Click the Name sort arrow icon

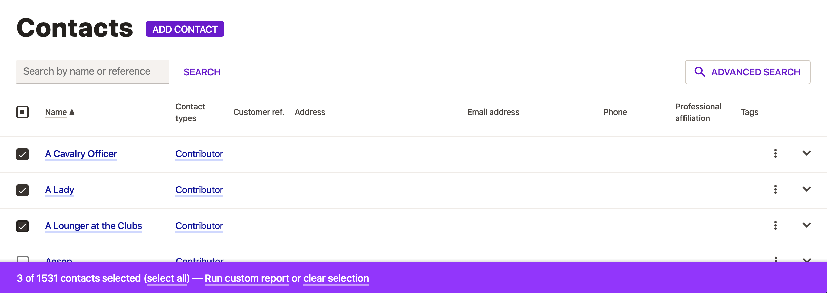(72, 112)
